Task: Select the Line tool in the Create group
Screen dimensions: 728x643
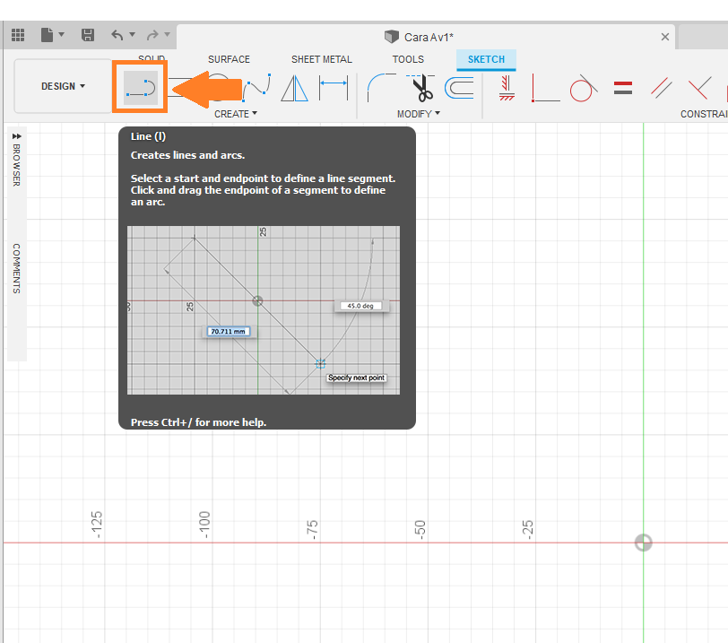Action: tap(141, 87)
